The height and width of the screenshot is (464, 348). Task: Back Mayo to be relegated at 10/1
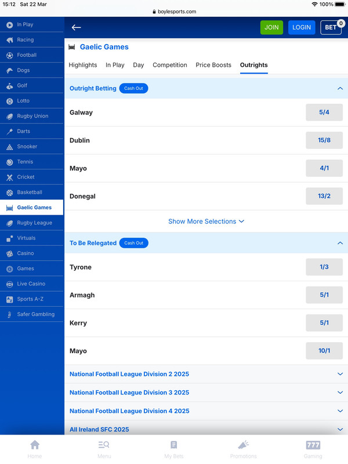(x=324, y=351)
